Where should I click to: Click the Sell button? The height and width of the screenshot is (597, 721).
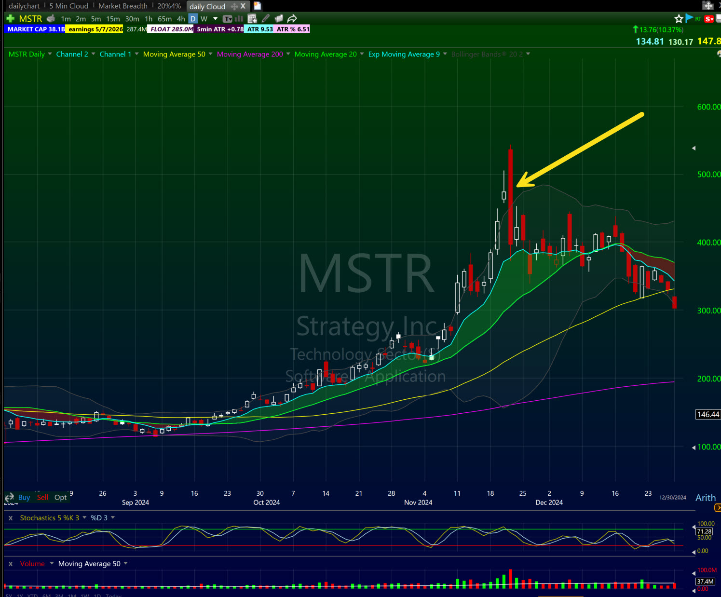(42, 497)
